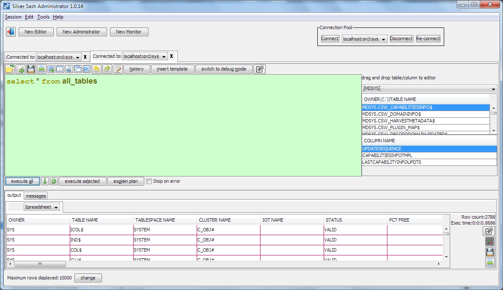Click the change maximum rows button
This screenshot has height=290, width=503.
pyautogui.click(x=88, y=278)
